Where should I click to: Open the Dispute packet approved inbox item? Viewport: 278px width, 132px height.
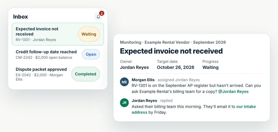58,74
